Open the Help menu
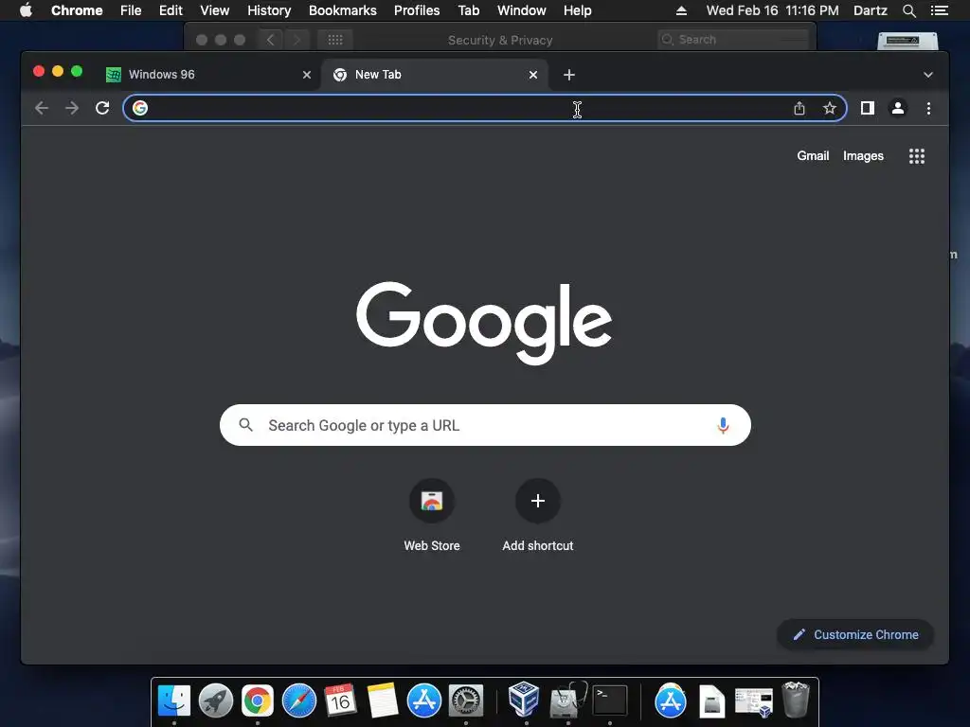Viewport: 970px width, 727px height. 577,10
